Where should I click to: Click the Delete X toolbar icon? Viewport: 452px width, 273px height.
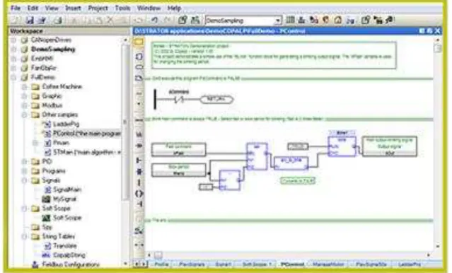[x=110, y=21]
